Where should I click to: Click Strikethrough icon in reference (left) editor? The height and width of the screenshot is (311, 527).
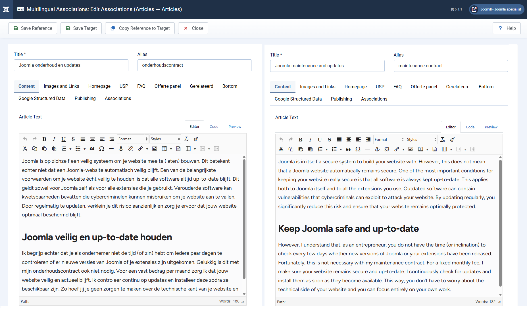[x=73, y=139]
